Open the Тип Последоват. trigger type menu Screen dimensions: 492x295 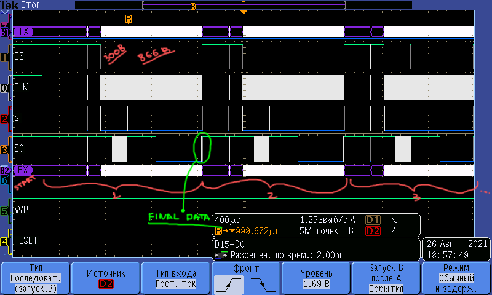(36, 278)
